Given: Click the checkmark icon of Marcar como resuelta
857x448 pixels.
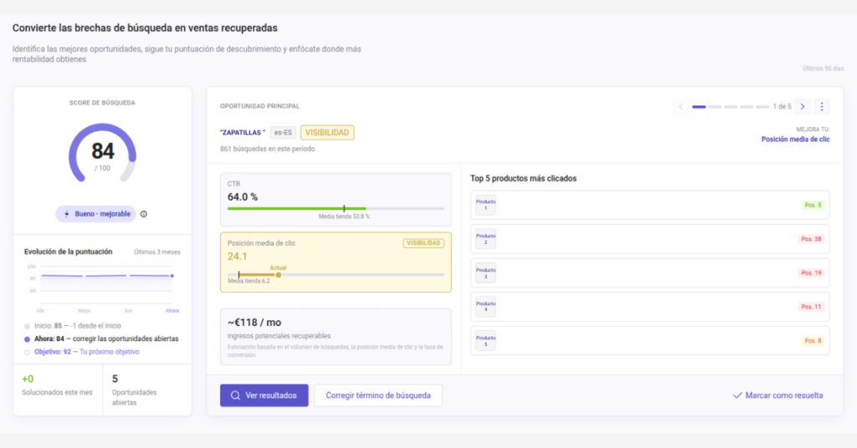Looking at the screenshot, I should [736, 395].
